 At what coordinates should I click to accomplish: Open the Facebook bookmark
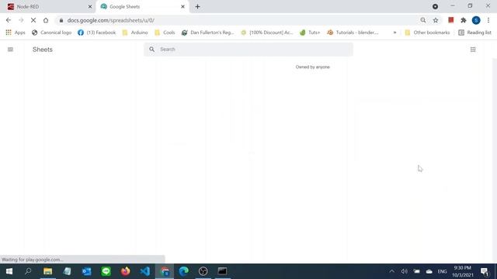pos(96,33)
